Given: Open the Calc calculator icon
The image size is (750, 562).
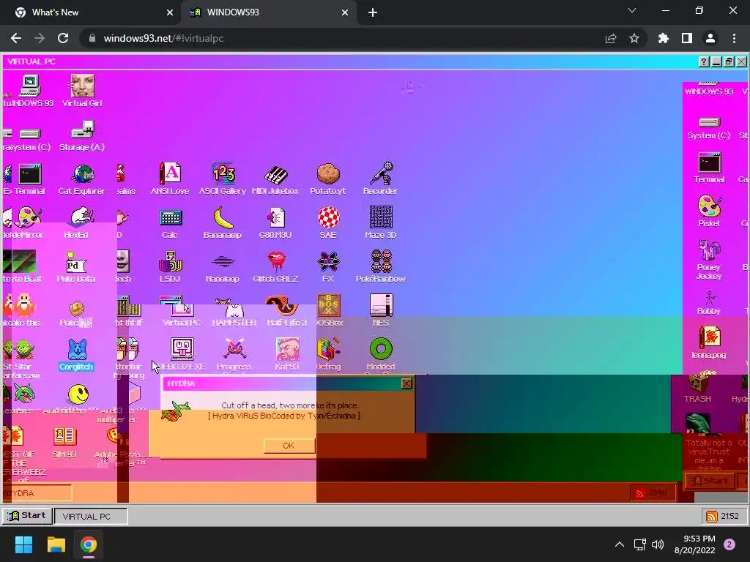Looking at the screenshot, I should coord(170,223).
